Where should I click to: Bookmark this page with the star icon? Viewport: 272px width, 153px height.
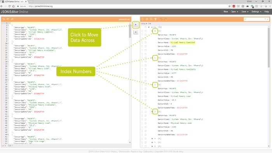(x=230, y=6)
